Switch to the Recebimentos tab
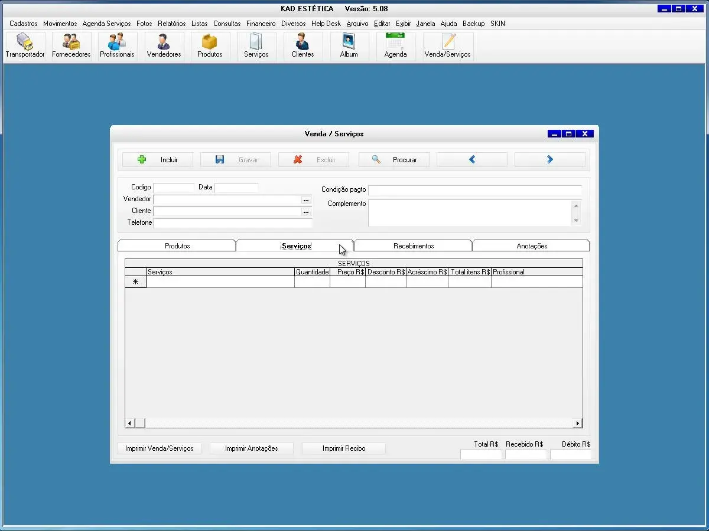This screenshot has height=531, width=709. [x=413, y=246]
